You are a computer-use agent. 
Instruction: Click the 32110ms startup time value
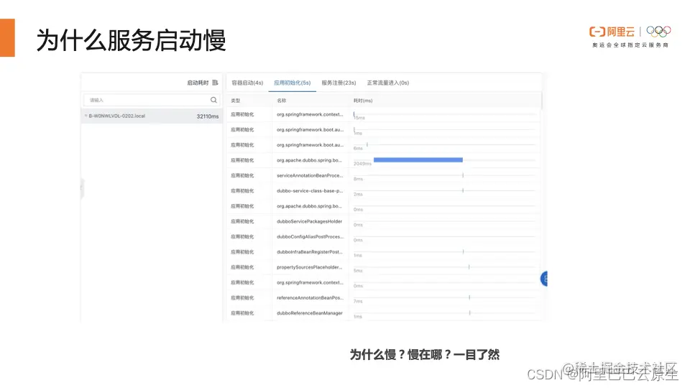click(207, 116)
